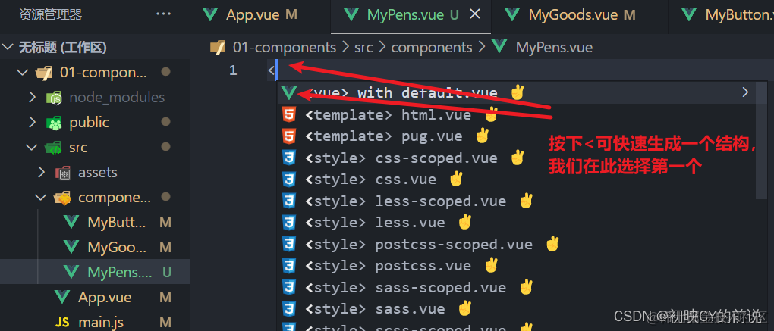Screen dimensions: 774x331
Task: Open the explorer more actions ellipsis
Action: [x=163, y=14]
